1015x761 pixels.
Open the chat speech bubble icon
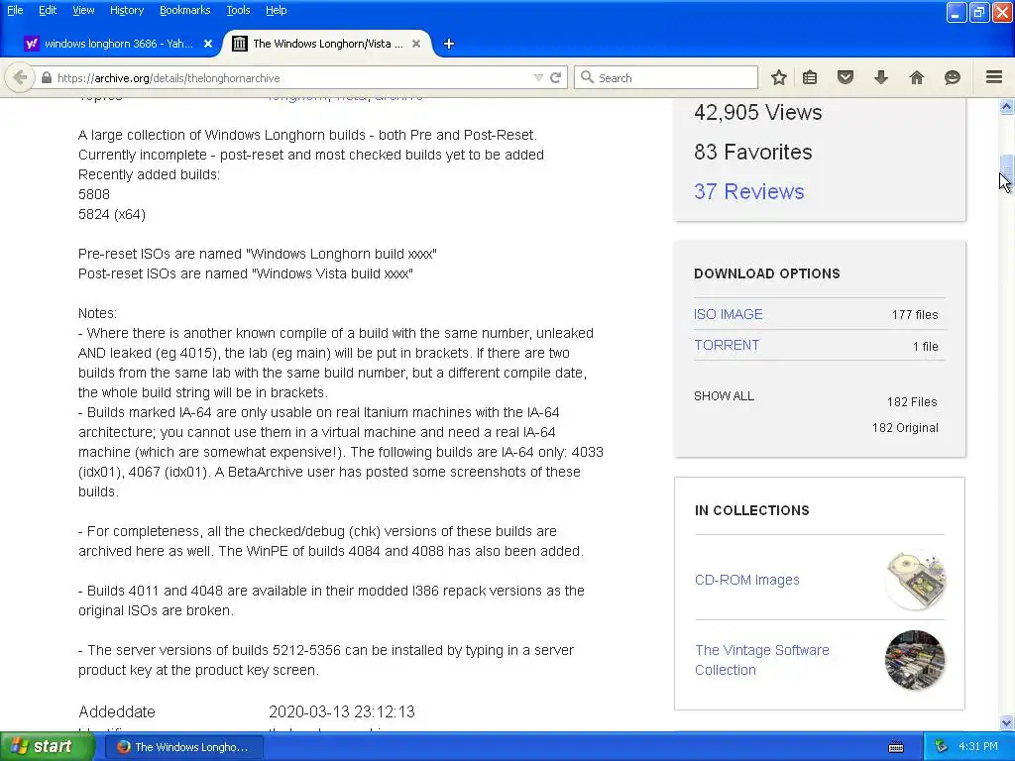[953, 77]
